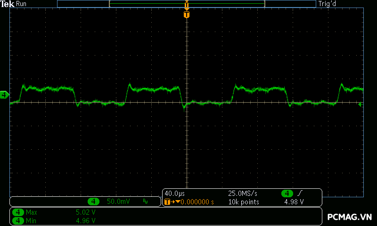
Task: Click the channel 4 badge beside Min
Action: pyautogui.click(x=18, y=220)
